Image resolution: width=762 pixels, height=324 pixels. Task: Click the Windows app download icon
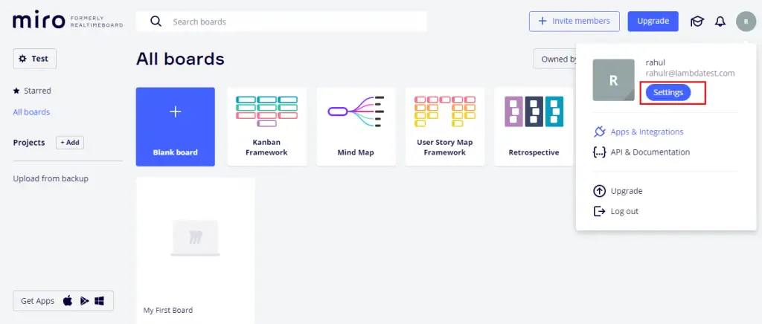[x=99, y=301]
